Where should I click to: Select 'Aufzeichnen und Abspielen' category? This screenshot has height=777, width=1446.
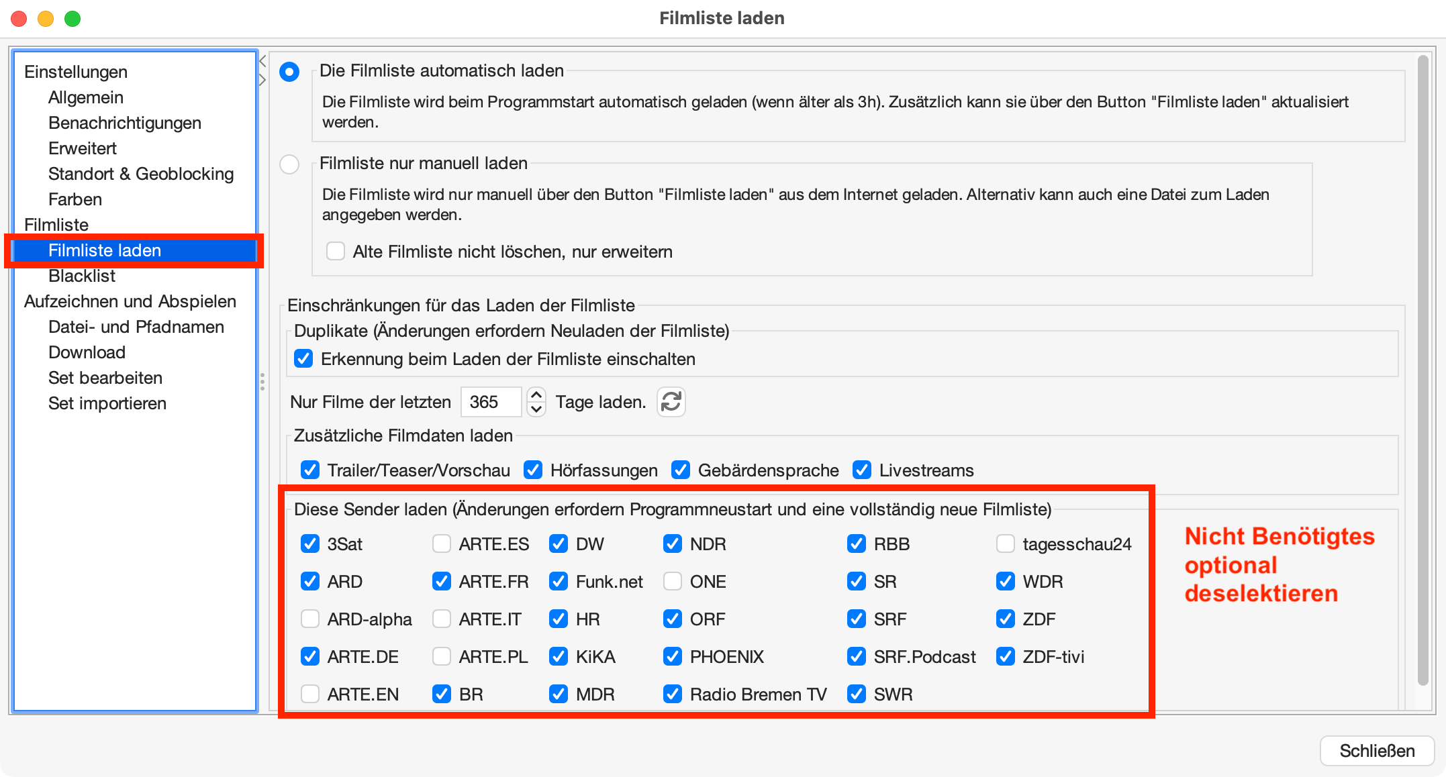130,301
